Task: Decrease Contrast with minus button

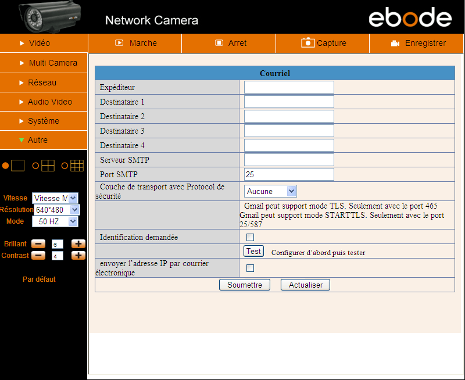Action: [x=38, y=255]
